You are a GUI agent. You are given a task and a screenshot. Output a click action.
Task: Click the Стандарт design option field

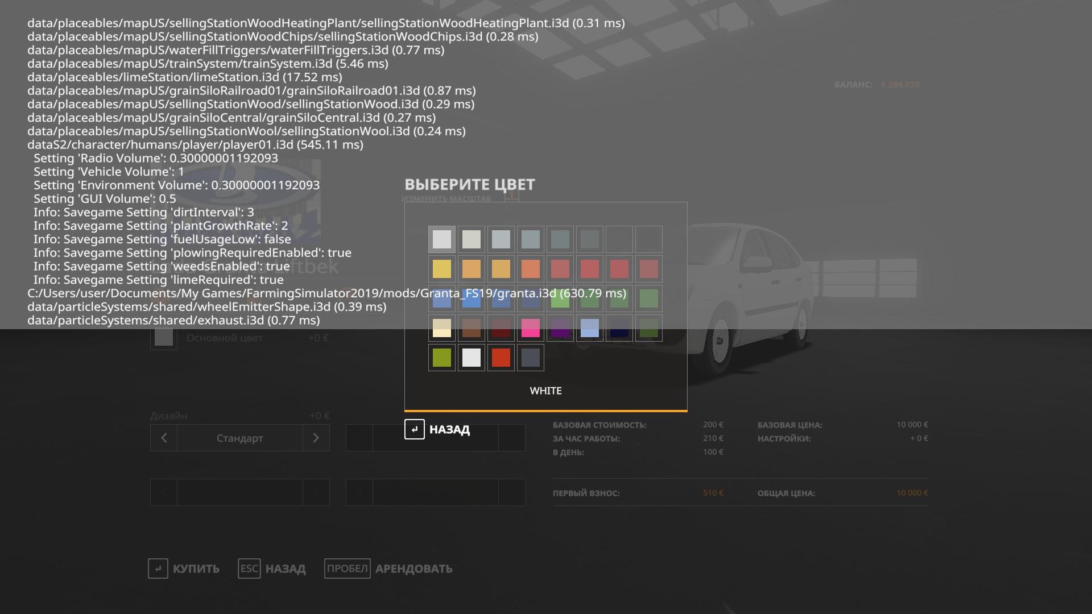(239, 438)
